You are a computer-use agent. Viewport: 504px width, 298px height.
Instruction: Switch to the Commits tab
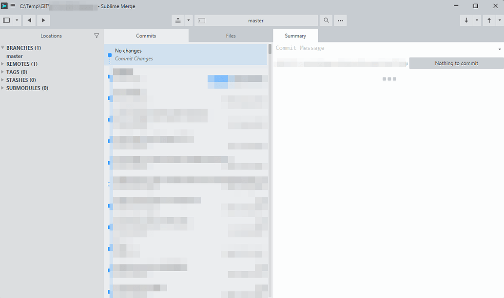point(146,36)
